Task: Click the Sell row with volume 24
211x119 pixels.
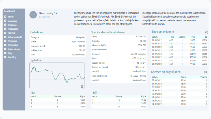Action: [119, 107]
